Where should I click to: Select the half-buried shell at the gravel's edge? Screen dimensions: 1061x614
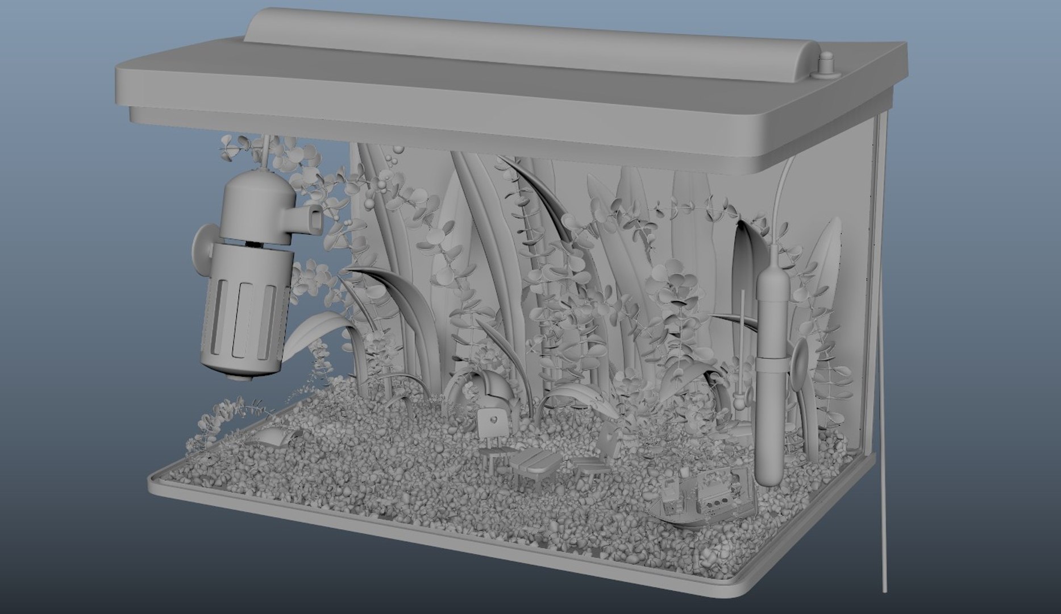[x=274, y=436]
